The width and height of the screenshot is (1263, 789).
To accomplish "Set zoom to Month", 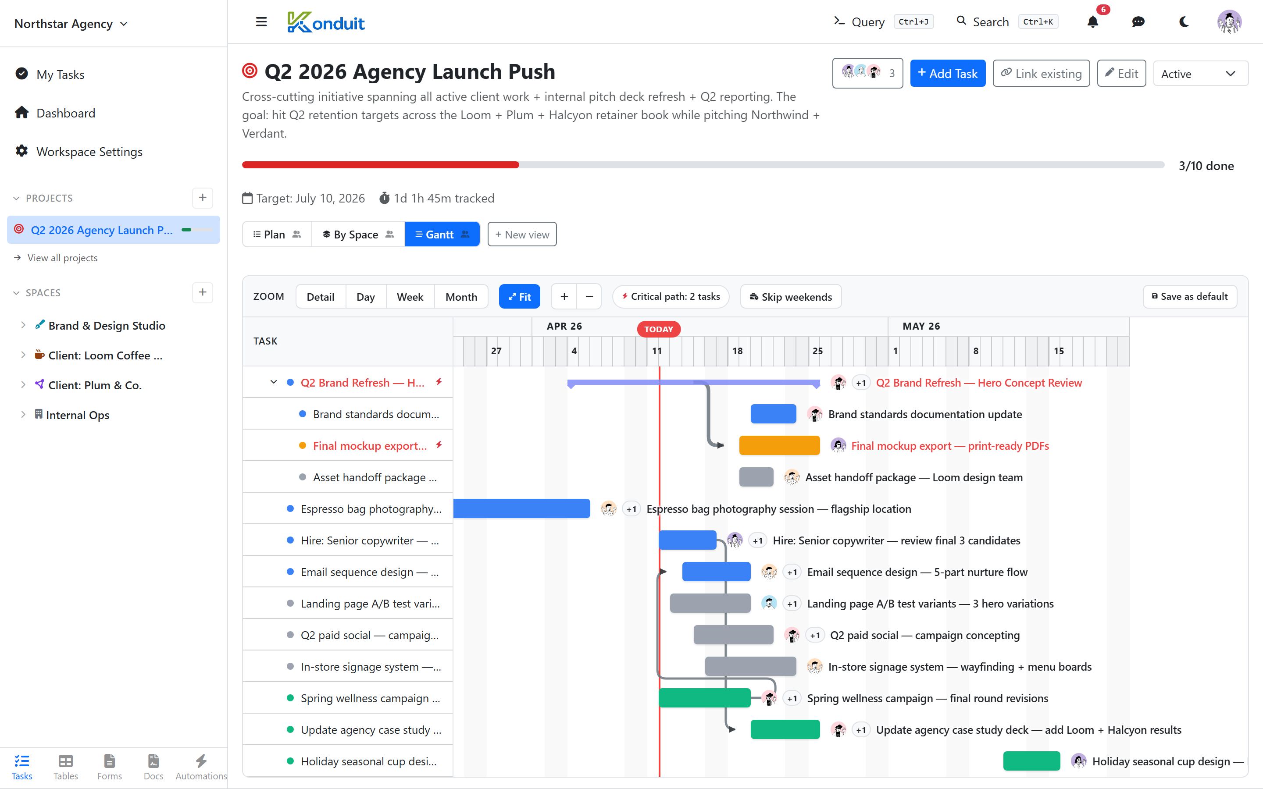I will click(x=461, y=296).
